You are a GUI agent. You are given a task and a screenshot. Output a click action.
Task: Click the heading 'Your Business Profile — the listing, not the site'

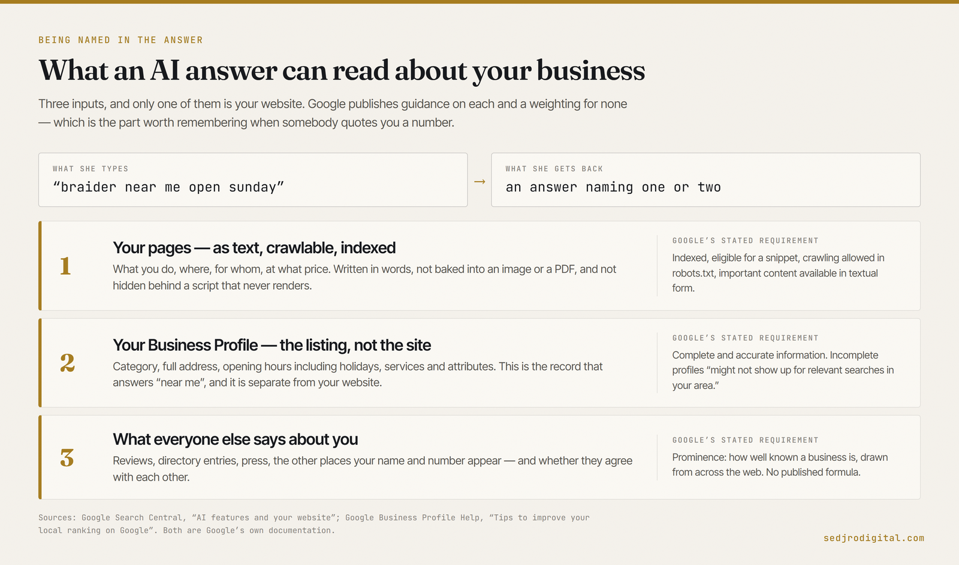pyautogui.click(x=272, y=345)
